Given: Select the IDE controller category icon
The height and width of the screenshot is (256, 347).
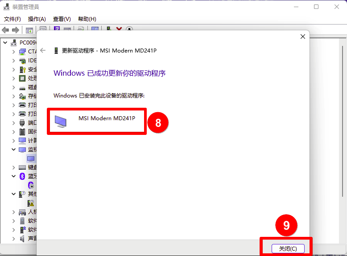Looking at the screenshot, I should 22,61.
